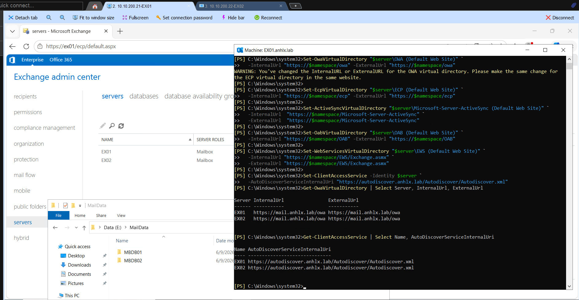Select the MBDB01 folder
The height and width of the screenshot is (300, 579).
pyautogui.click(x=133, y=252)
